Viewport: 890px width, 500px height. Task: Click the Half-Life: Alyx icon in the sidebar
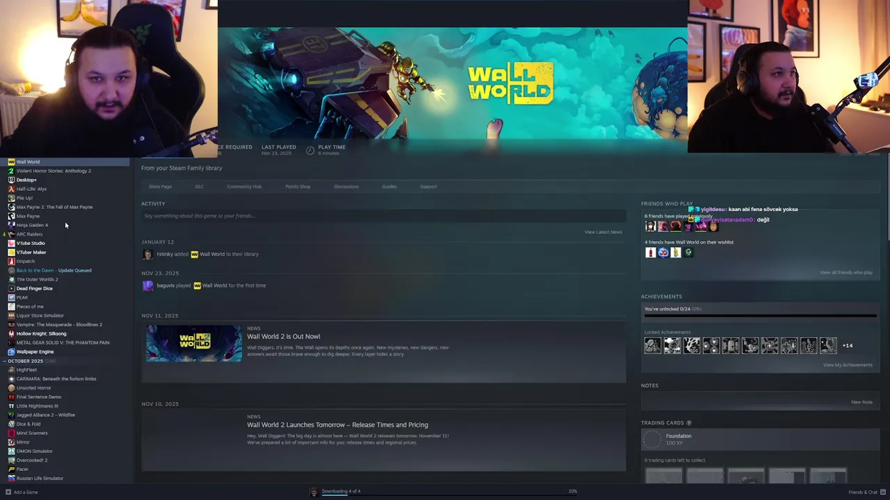tap(11, 189)
